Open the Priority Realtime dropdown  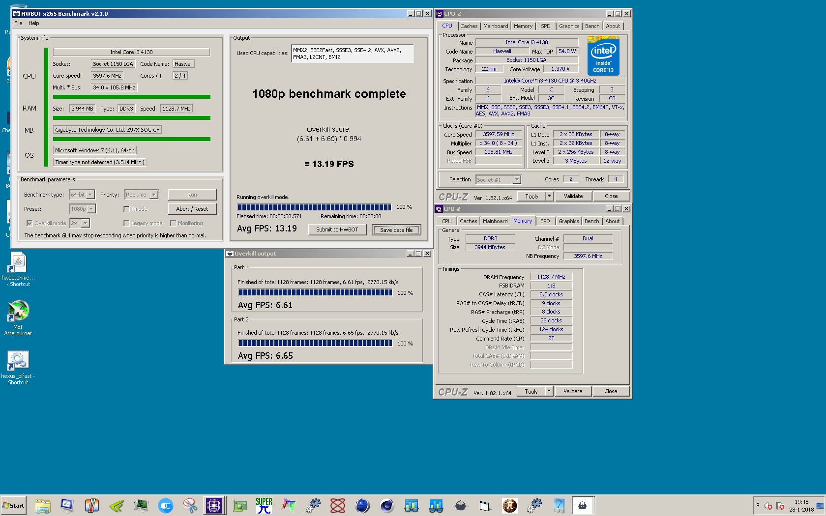pyautogui.click(x=141, y=195)
